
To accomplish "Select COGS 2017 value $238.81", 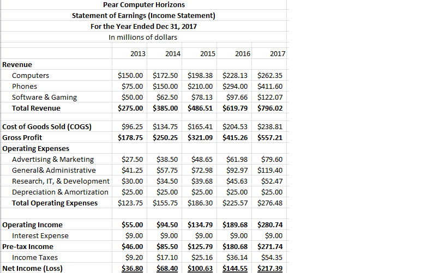I will click(x=270, y=127).
